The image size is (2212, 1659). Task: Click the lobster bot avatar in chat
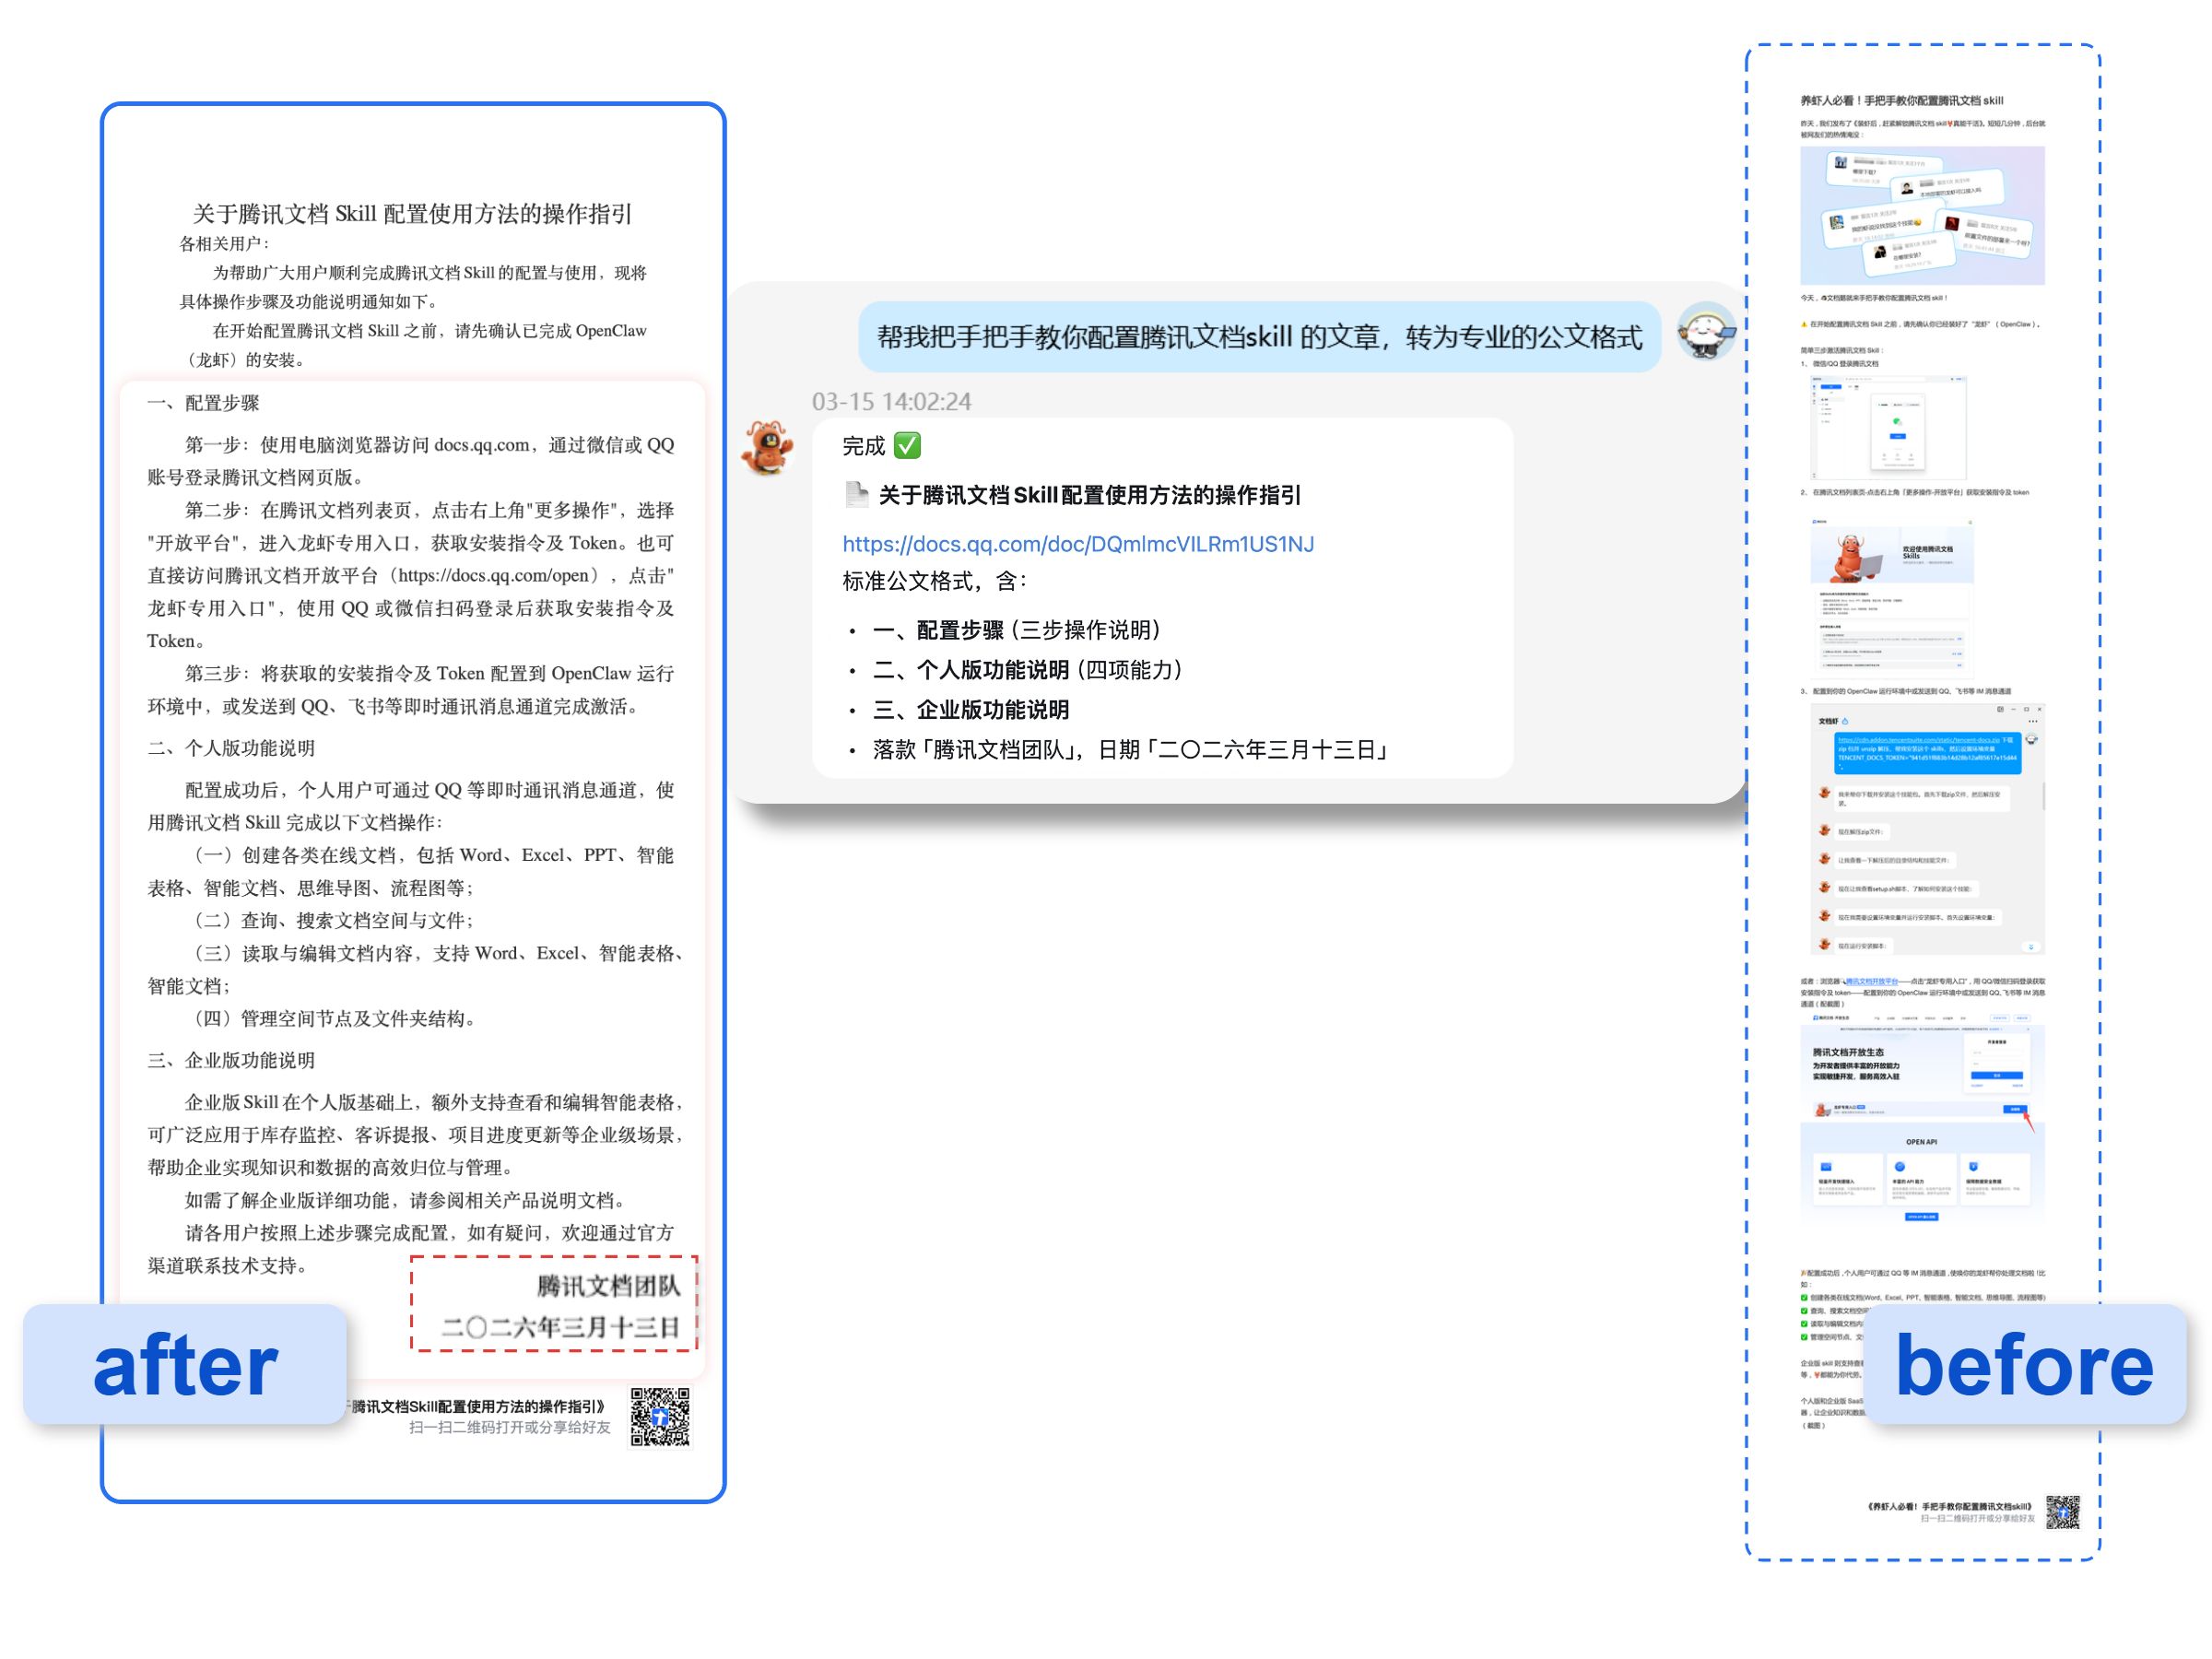(x=767, y=447)
